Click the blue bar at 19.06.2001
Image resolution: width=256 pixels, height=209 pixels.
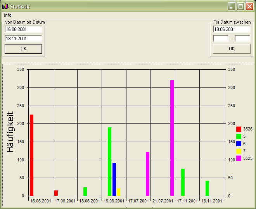click(114, 179)
